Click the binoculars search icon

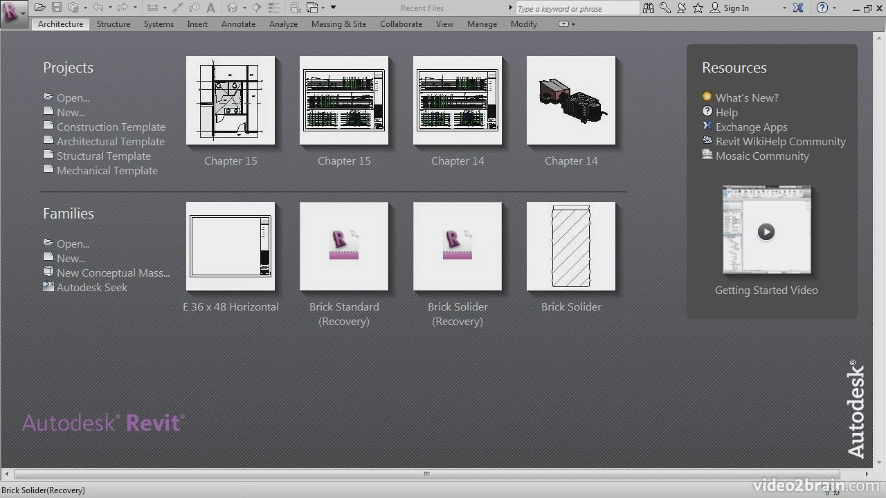[x=649, y=8]
